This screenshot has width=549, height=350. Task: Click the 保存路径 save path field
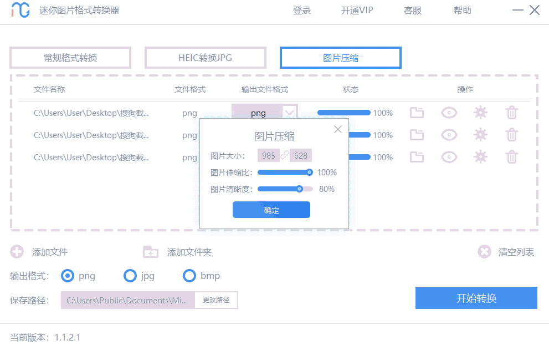tap(127, 300)
